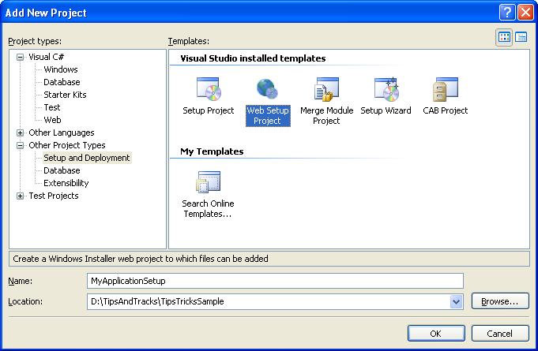The width and height of the screenshot is (538, 351).
Task: Click the Browse... button
Action: (x=500, y=301)
